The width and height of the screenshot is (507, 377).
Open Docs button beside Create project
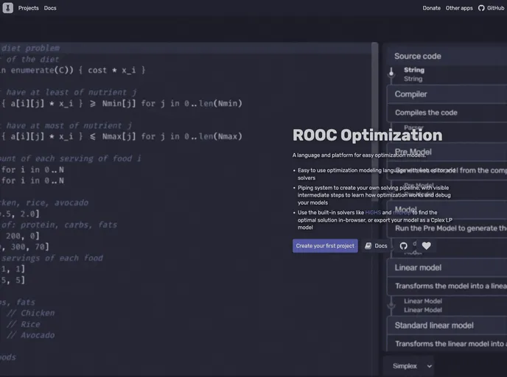[376, 246]
